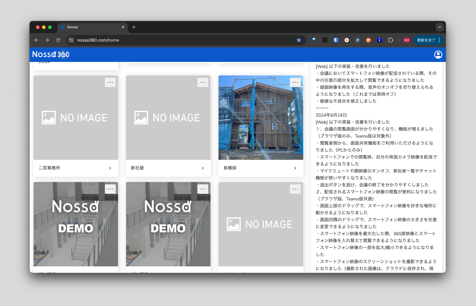Go back to the previous page

36,40
